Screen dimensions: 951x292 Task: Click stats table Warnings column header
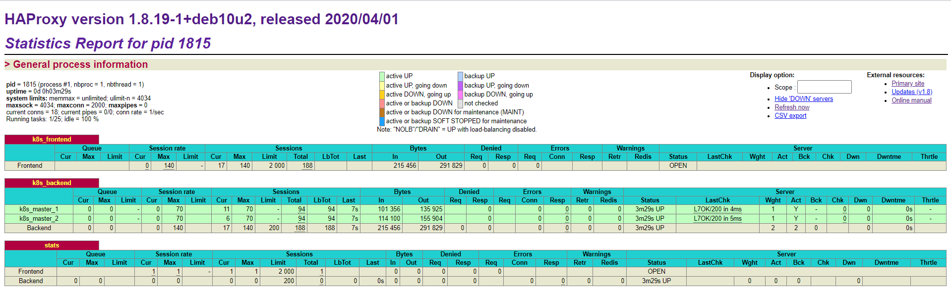coord(596,254)
